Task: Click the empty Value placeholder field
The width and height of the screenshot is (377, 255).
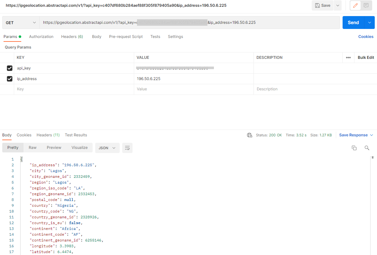Action: coord(194,89)
